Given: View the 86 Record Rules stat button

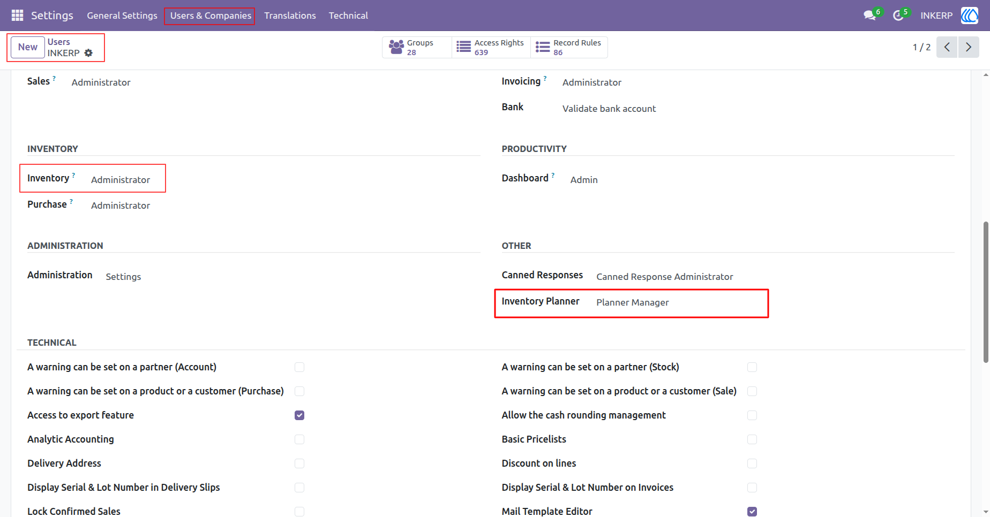Looking at the screenshot, I should tap(569, 47).
